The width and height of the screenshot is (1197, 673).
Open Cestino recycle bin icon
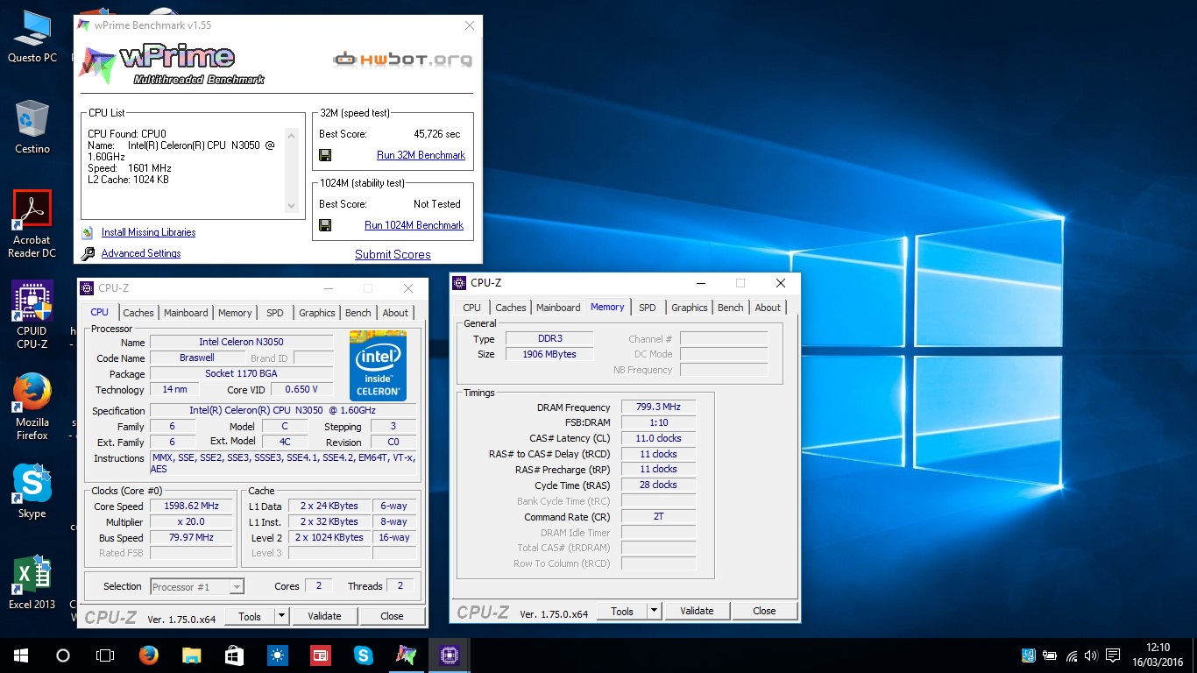[32, 127]
